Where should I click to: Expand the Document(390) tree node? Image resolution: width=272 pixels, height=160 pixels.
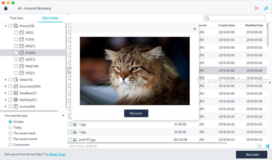[5, 86]
